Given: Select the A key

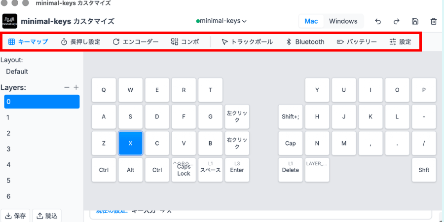Looking at the screenshot, I should point(104,116).
